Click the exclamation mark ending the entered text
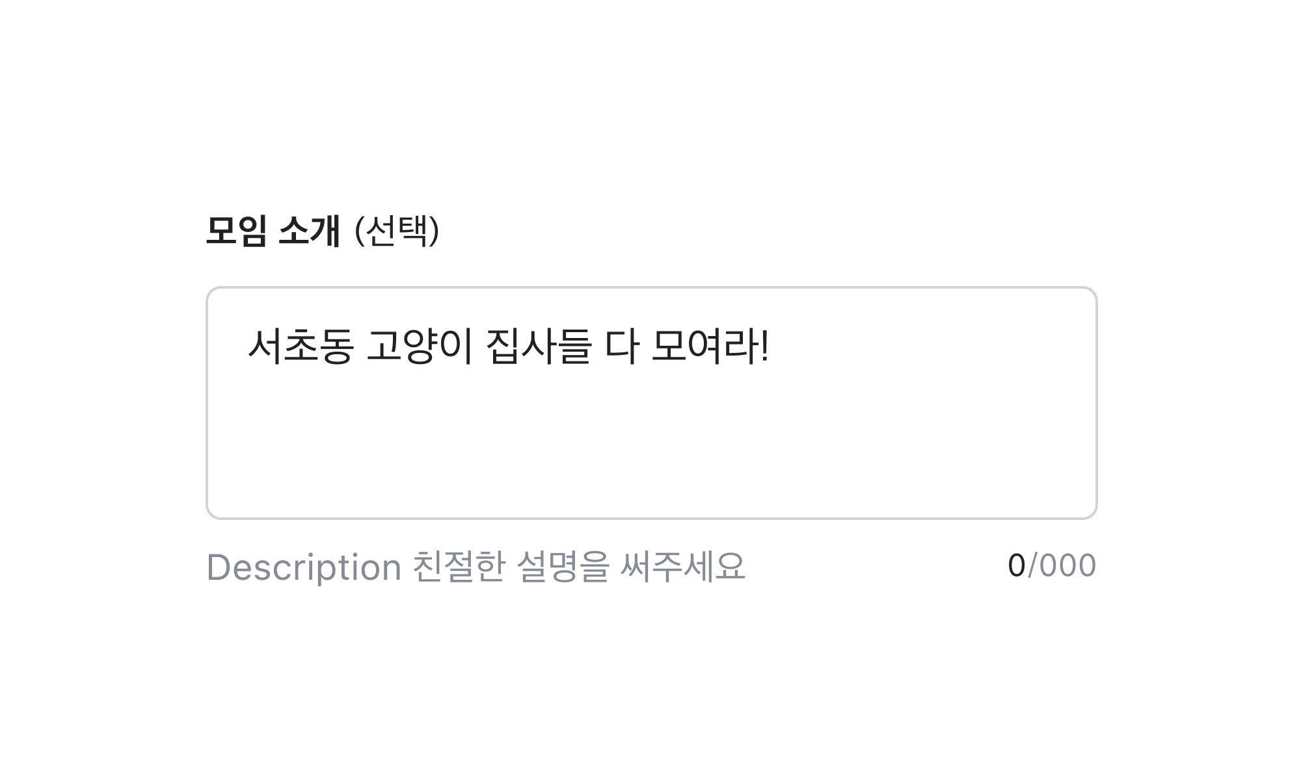The width and height of the screenshot is (1301, 780). 765,346
